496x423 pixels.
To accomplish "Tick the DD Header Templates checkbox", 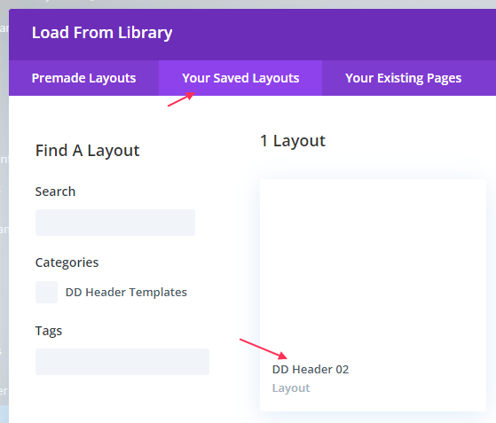I will (x=46, y=292).
